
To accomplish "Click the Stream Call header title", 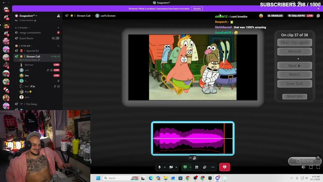I will point(84,16).
